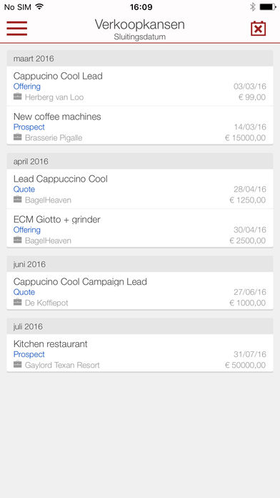Tap briefcase icon beside Gaylord Texan Resort
This screenshot has height=498, width=280.
tap(18, 365)
